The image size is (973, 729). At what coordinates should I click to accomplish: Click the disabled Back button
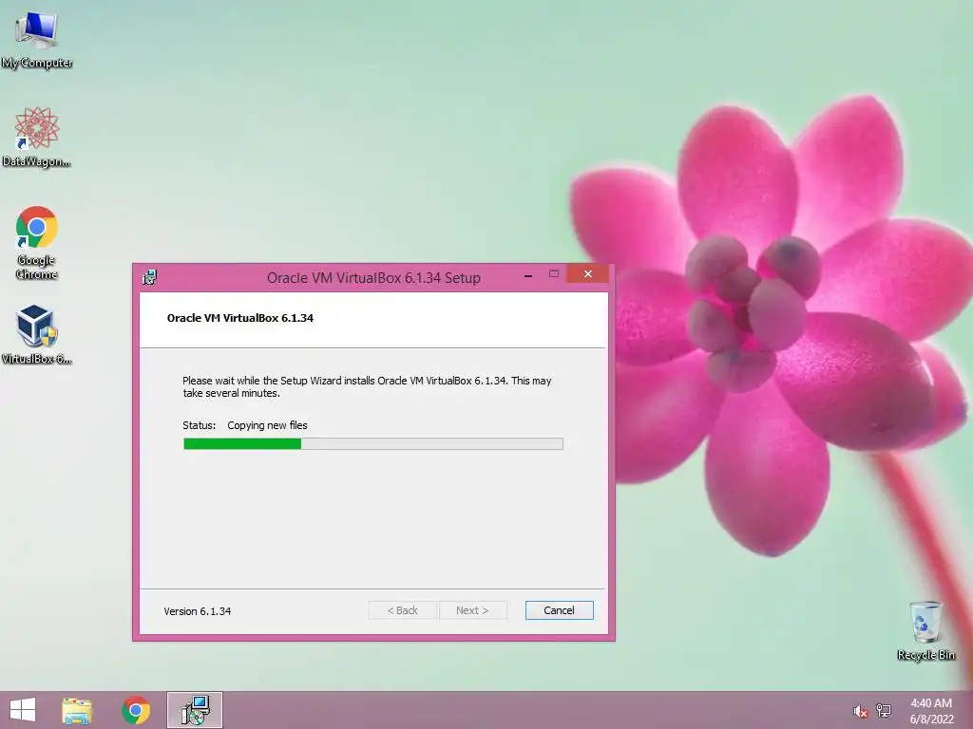click(403, 610)
